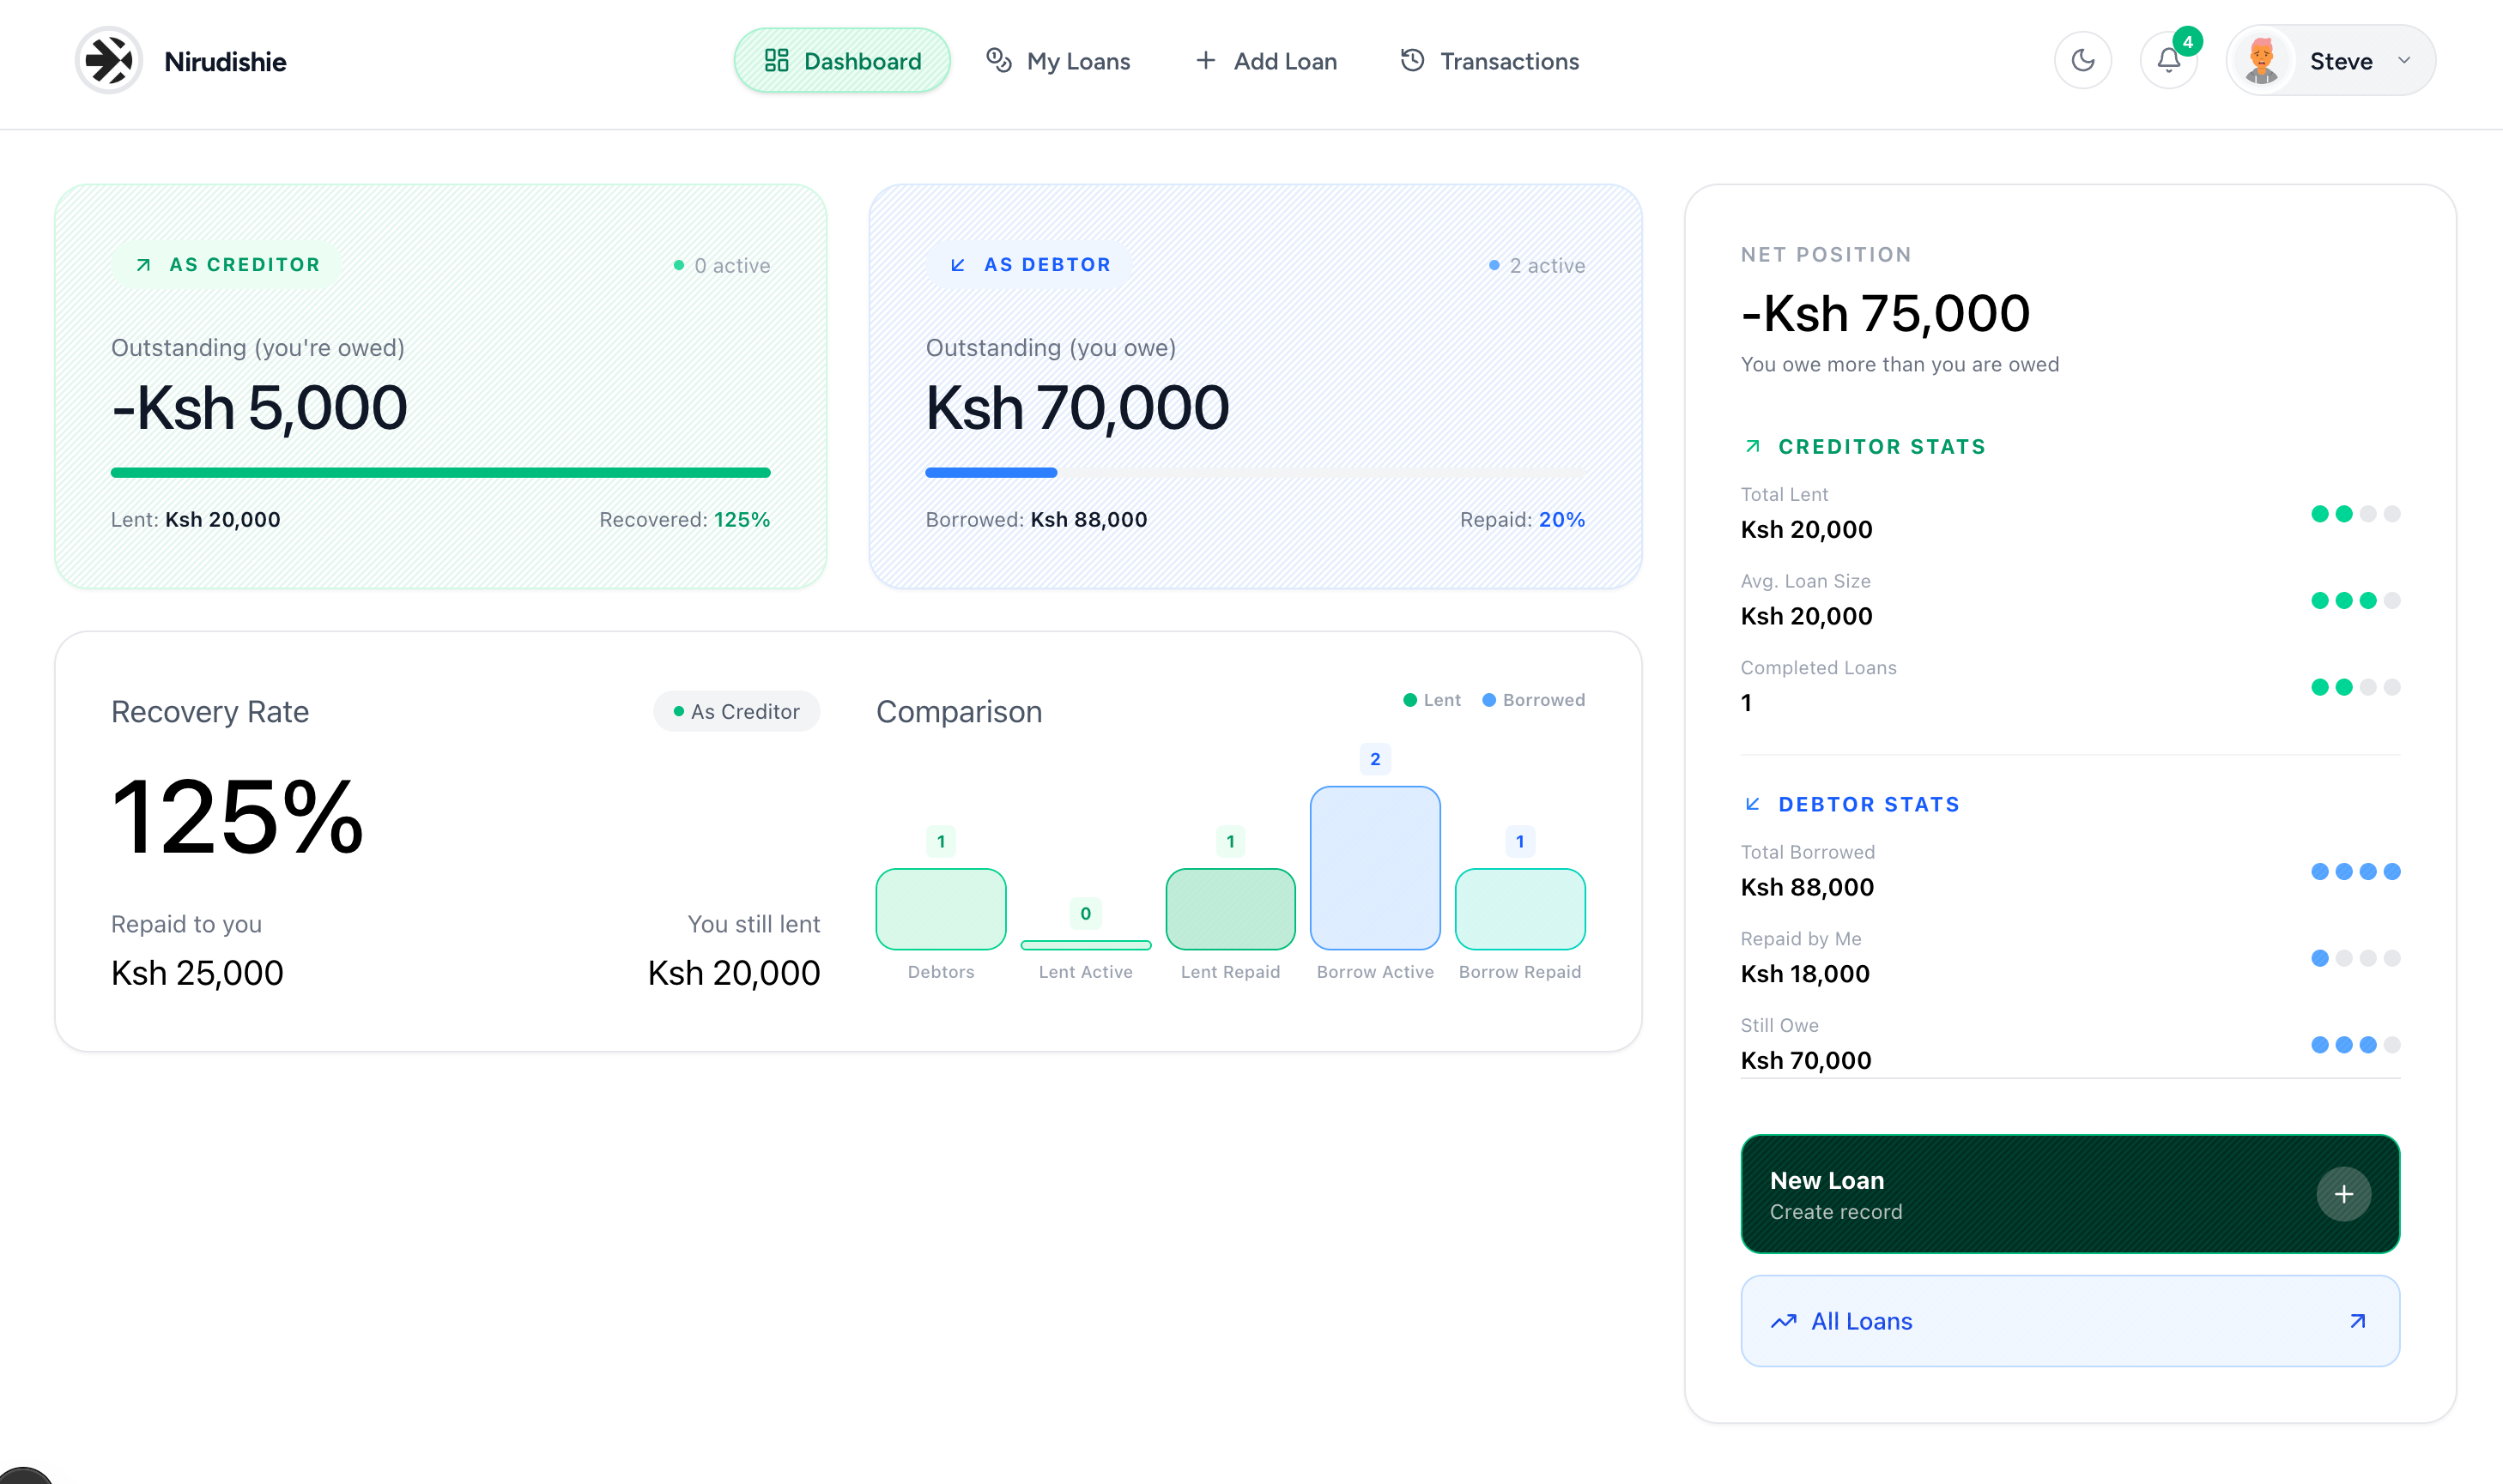Click Steve's avatar picture
This screenshot has height=1484, width=2503.
point(2261,61)
